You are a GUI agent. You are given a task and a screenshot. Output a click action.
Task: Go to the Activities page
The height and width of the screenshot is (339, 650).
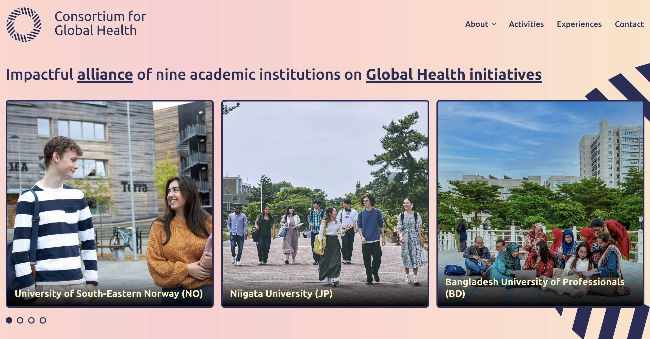pyautogui.click(x=526, y=24)
